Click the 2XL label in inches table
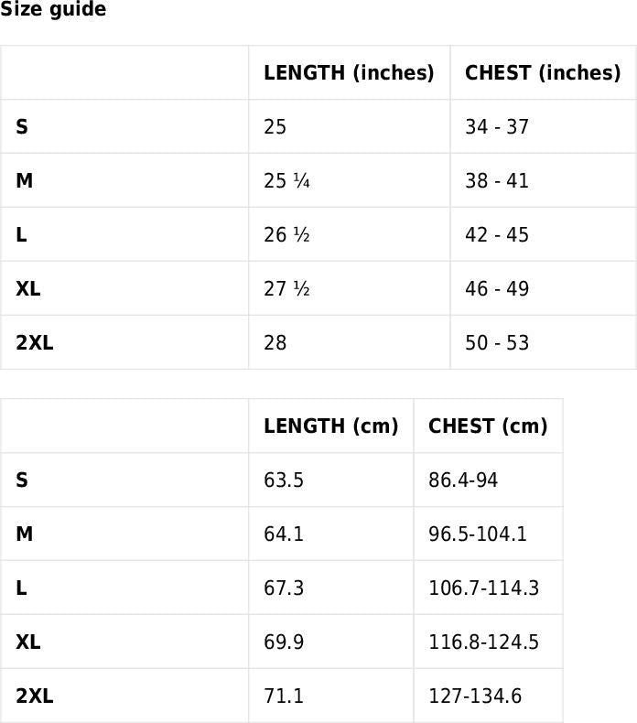This screenshot has height=723, width=637. (x=35, y=343)
